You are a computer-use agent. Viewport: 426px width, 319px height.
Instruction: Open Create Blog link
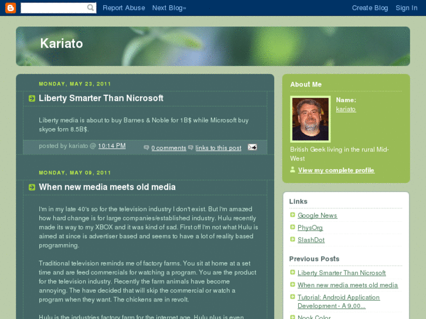[370, 8]
